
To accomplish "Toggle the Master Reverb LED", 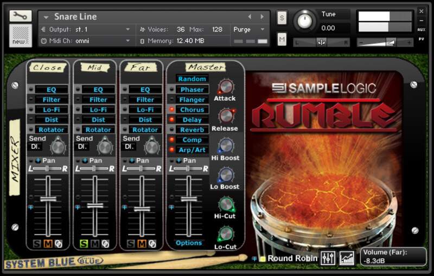I will tap(171, 130).
